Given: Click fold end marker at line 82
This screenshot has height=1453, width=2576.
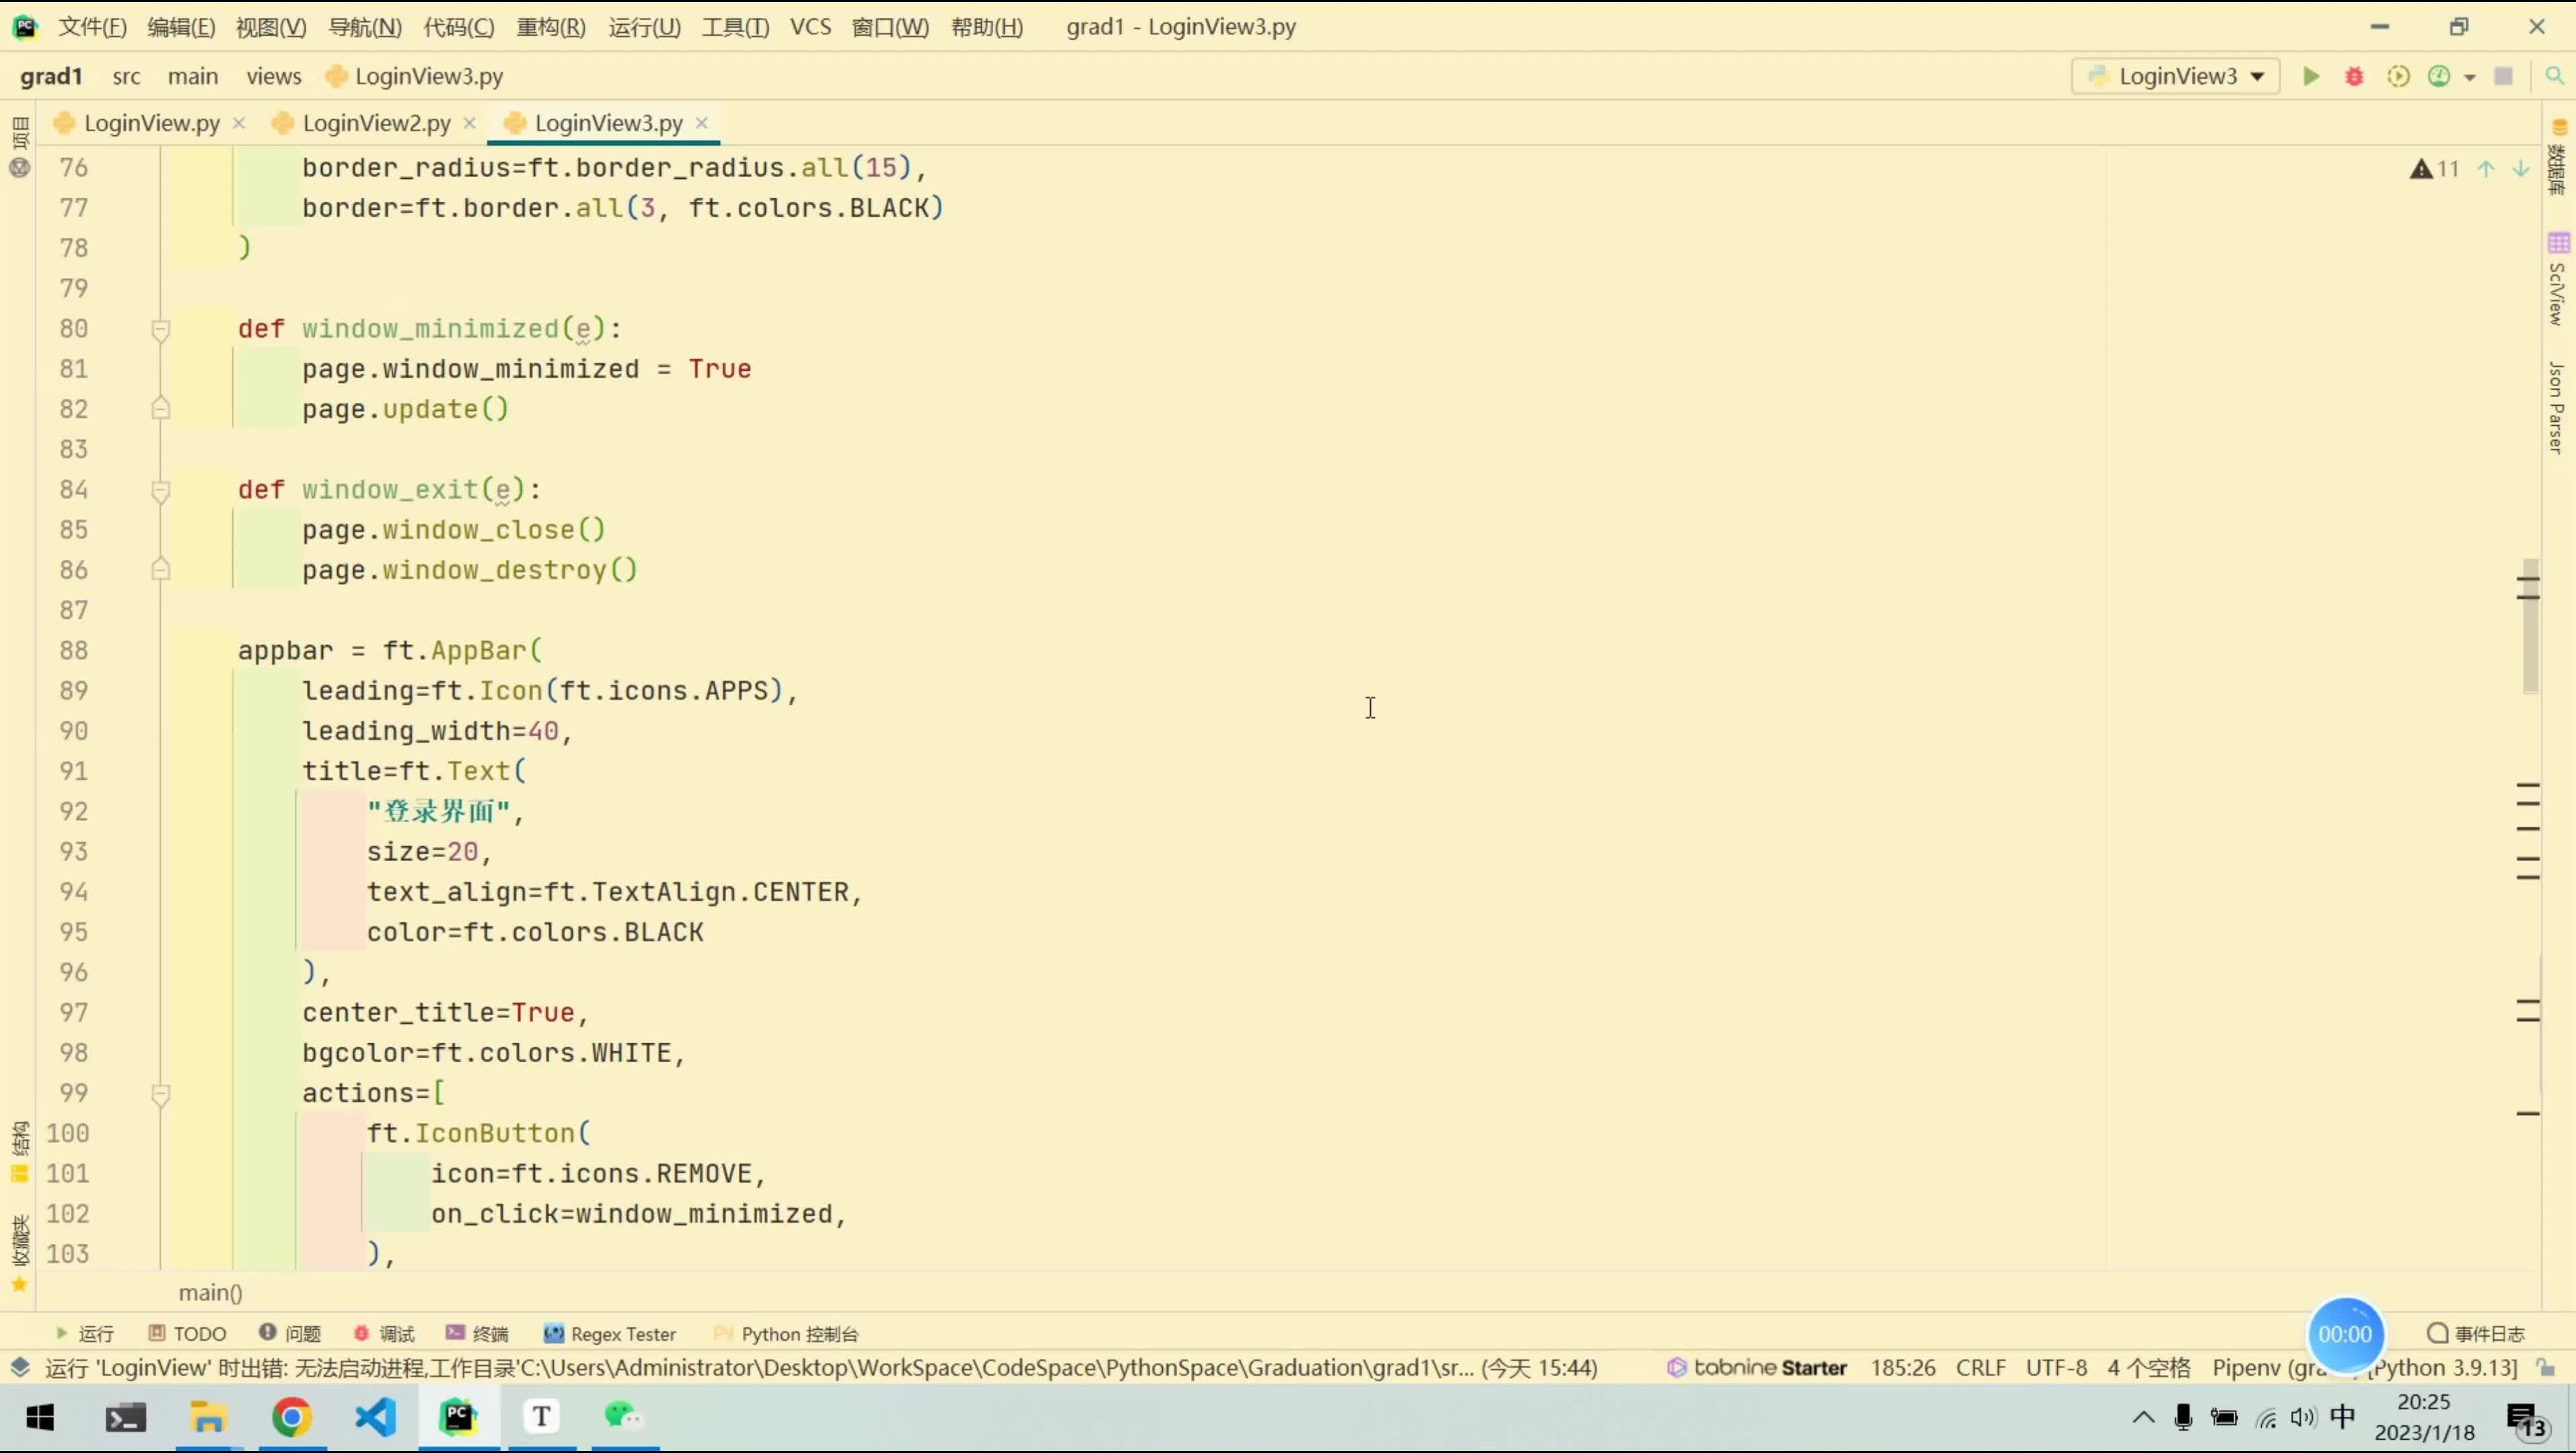Looking at the screenshot, I should (160, 408).
